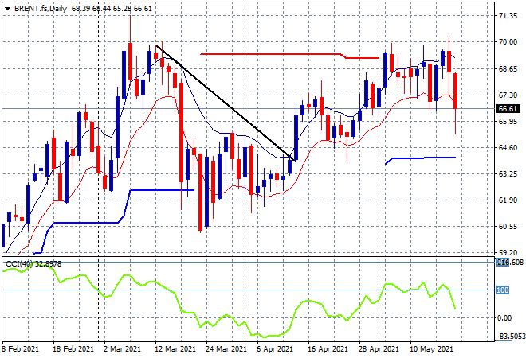The image size is (526, 358).
Task: Click the 18 Feb 2021 date label
Action: pos(73,349)
